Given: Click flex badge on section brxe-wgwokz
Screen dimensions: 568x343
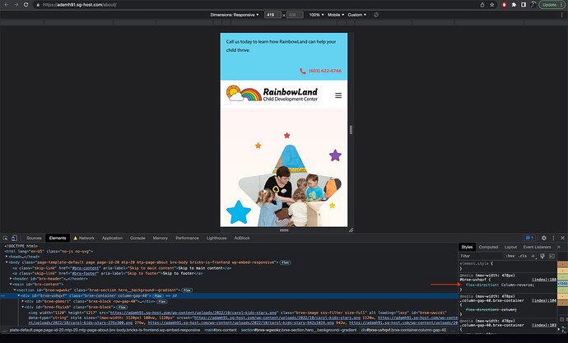Looking at the screenshot, I should click(x=187, y=290).
